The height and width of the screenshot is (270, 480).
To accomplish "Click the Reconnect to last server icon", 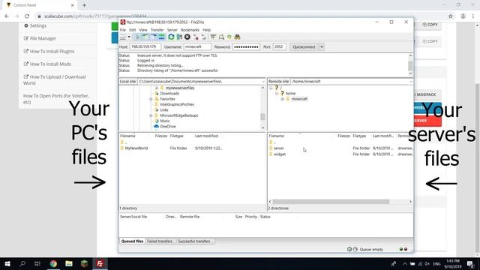I will point(204,37).
